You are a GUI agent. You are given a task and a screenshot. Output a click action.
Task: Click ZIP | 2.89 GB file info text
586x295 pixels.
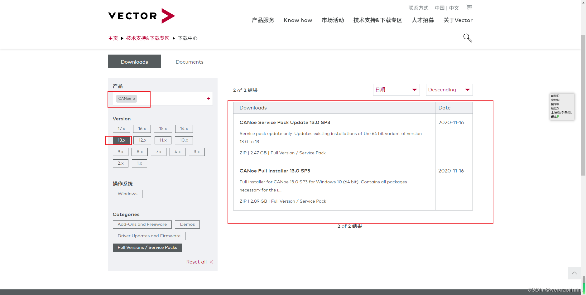coord(283,201)
